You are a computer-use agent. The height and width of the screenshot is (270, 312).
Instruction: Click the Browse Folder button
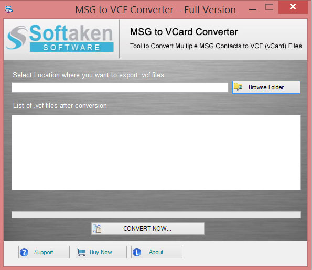pos(266,87)
